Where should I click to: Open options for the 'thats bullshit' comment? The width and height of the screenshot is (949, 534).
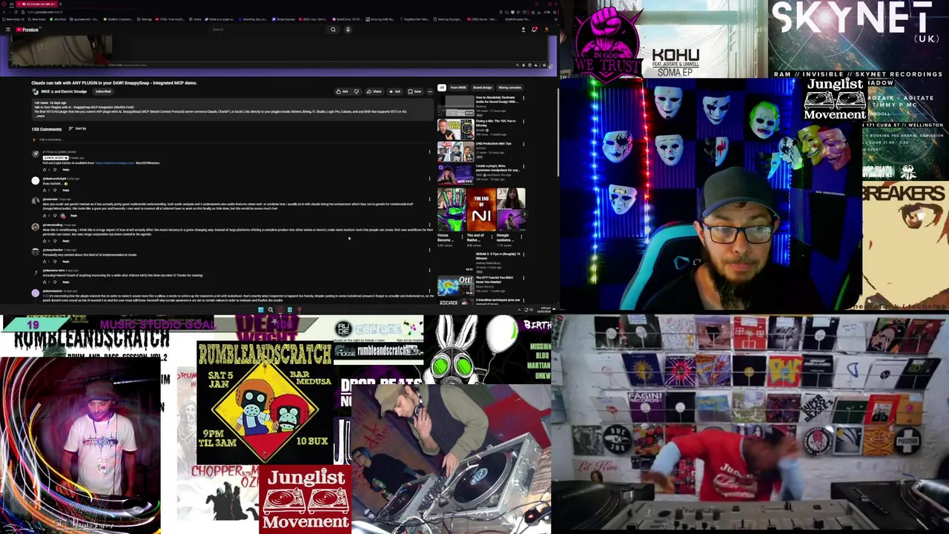point(429,178)
